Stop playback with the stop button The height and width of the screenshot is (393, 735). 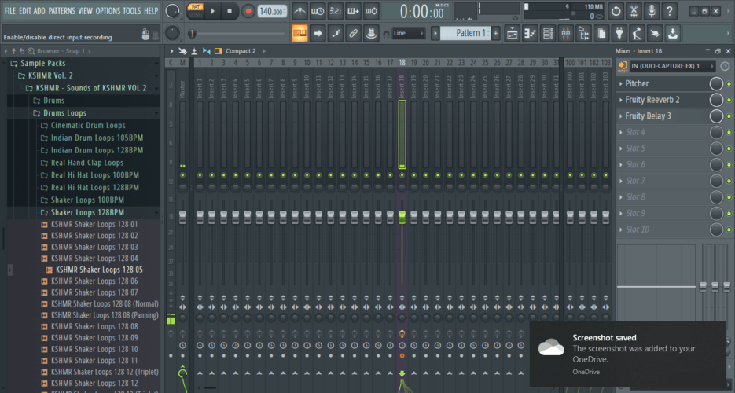pyautogui.click(x=230, y=11)
